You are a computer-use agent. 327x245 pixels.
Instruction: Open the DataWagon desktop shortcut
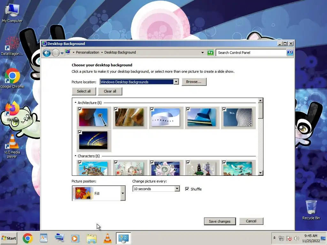[12, 46]
